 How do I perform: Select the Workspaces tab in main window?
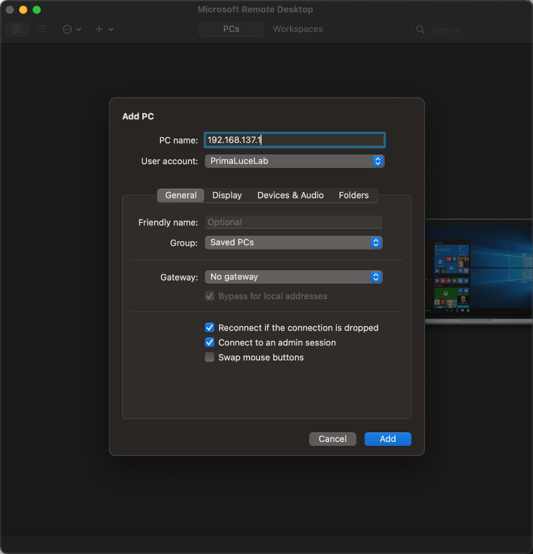click(298, 29)
